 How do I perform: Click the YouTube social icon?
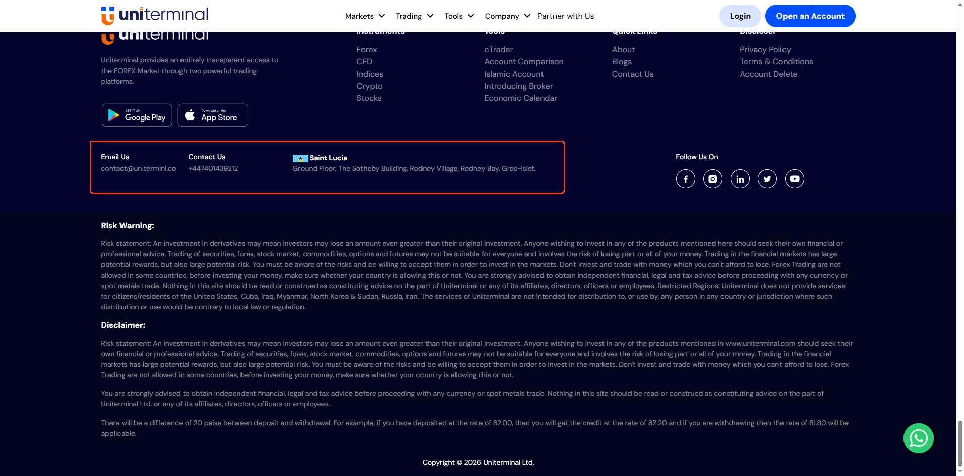click(x=794, y=179)
